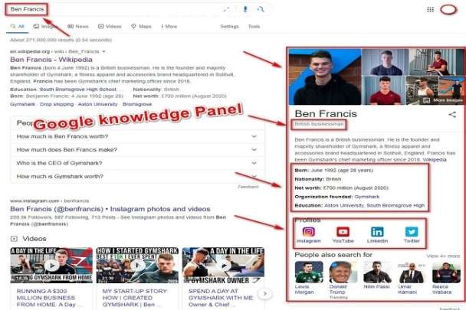Click next arrow on videos carousel
Screen dimensions: 466x310
264,294
